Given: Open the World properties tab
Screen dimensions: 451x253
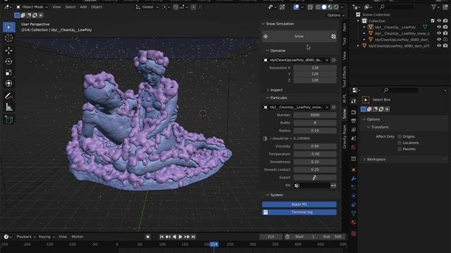Looking at the screenshot, I should pyautogui.click(x=354, y=147).
